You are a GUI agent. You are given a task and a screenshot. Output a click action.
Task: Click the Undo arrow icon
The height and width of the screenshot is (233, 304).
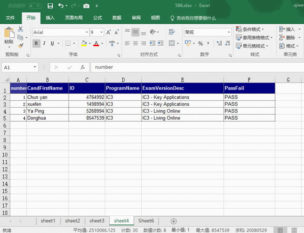point(61,6)
